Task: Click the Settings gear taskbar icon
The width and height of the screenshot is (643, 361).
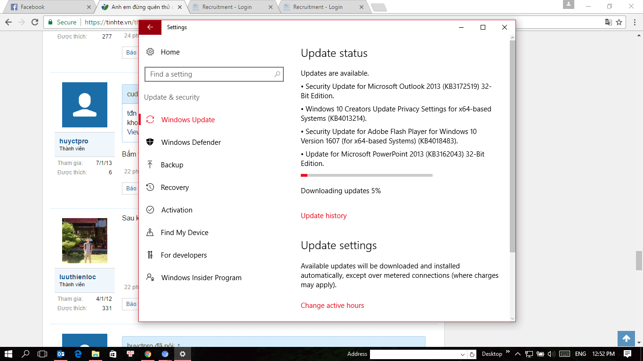Action: [183, 354]
